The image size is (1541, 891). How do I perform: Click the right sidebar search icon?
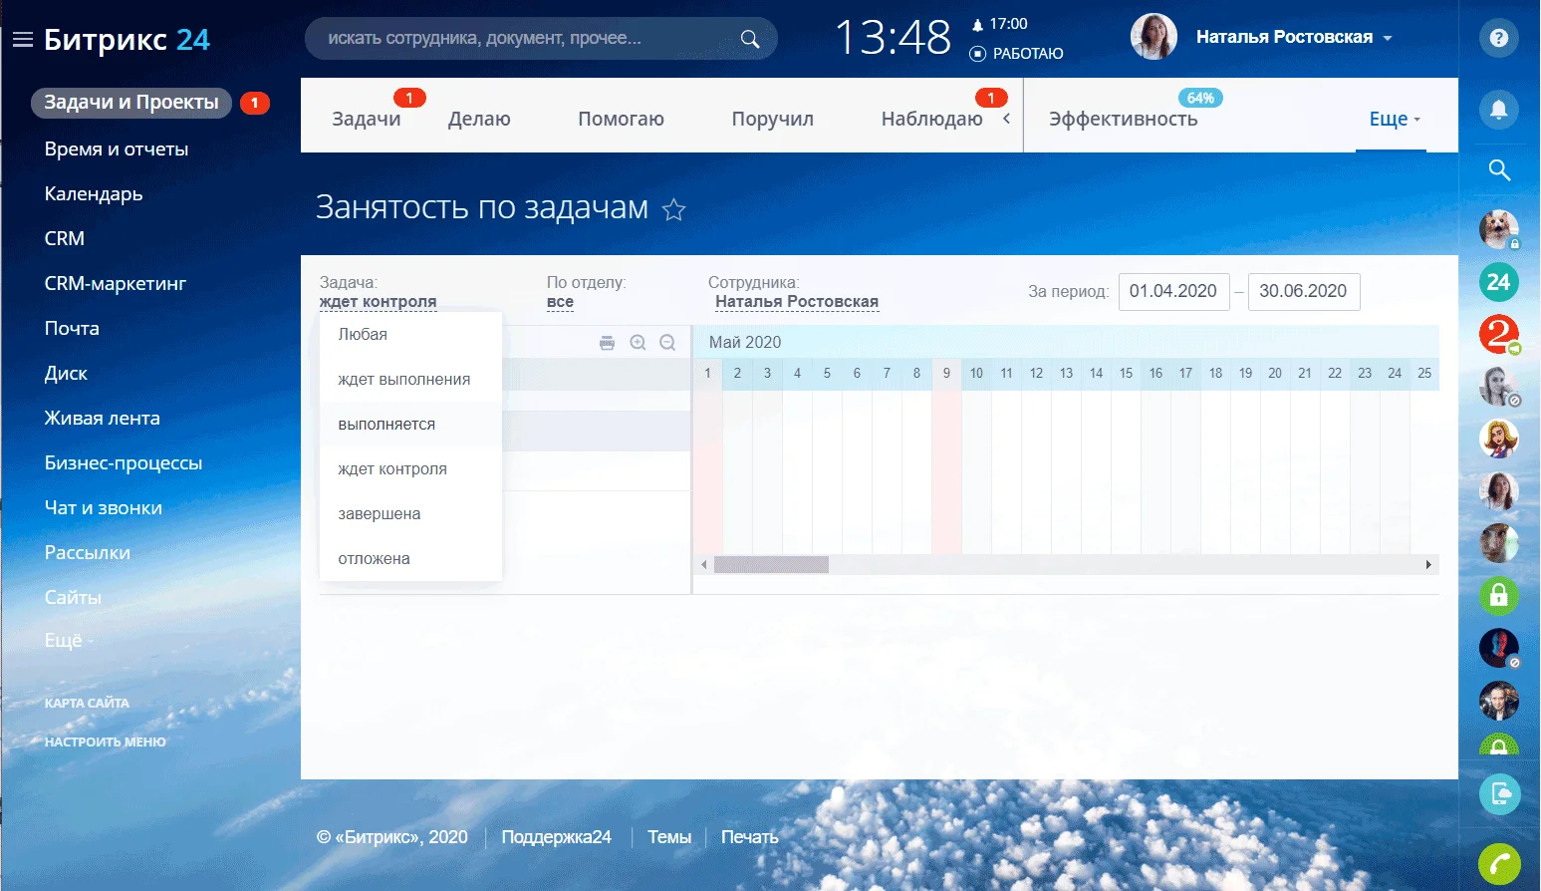click(x=1498, y=169)
